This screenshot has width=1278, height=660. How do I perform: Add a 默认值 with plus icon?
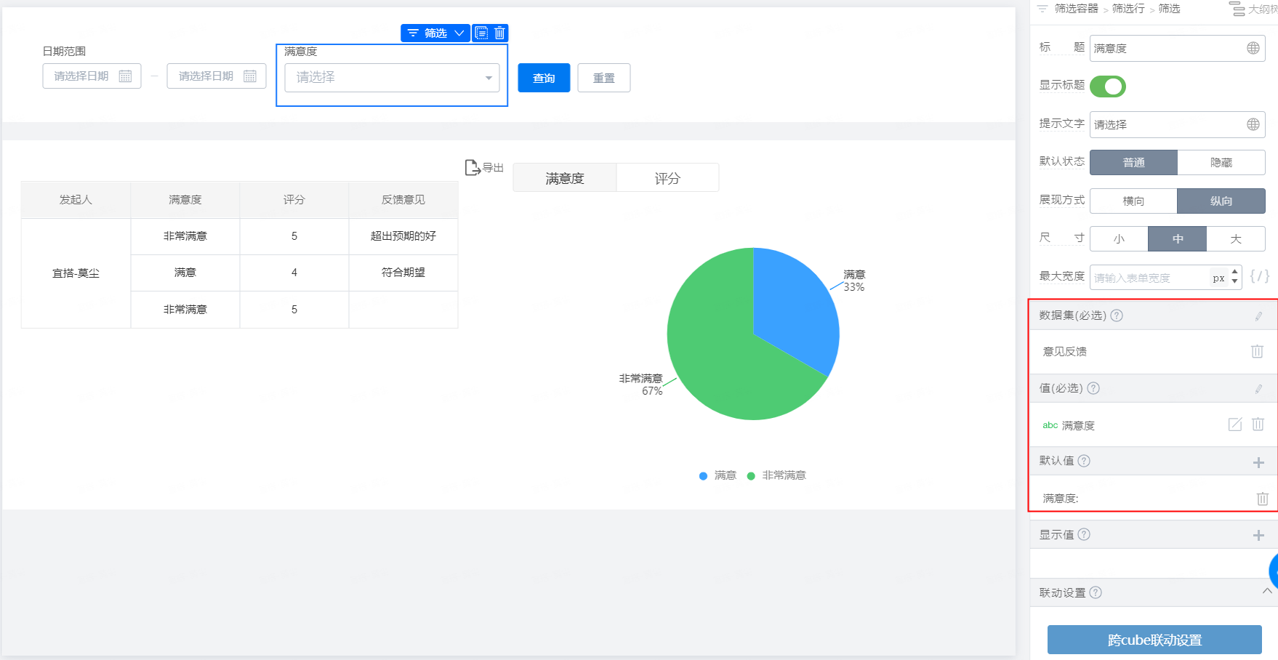(x=1259, y=462)
